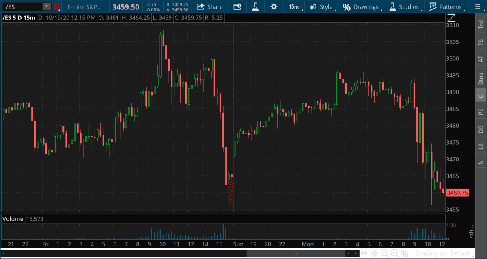
Task: Click the price axis scale curve icon
Action: point(451,18)
